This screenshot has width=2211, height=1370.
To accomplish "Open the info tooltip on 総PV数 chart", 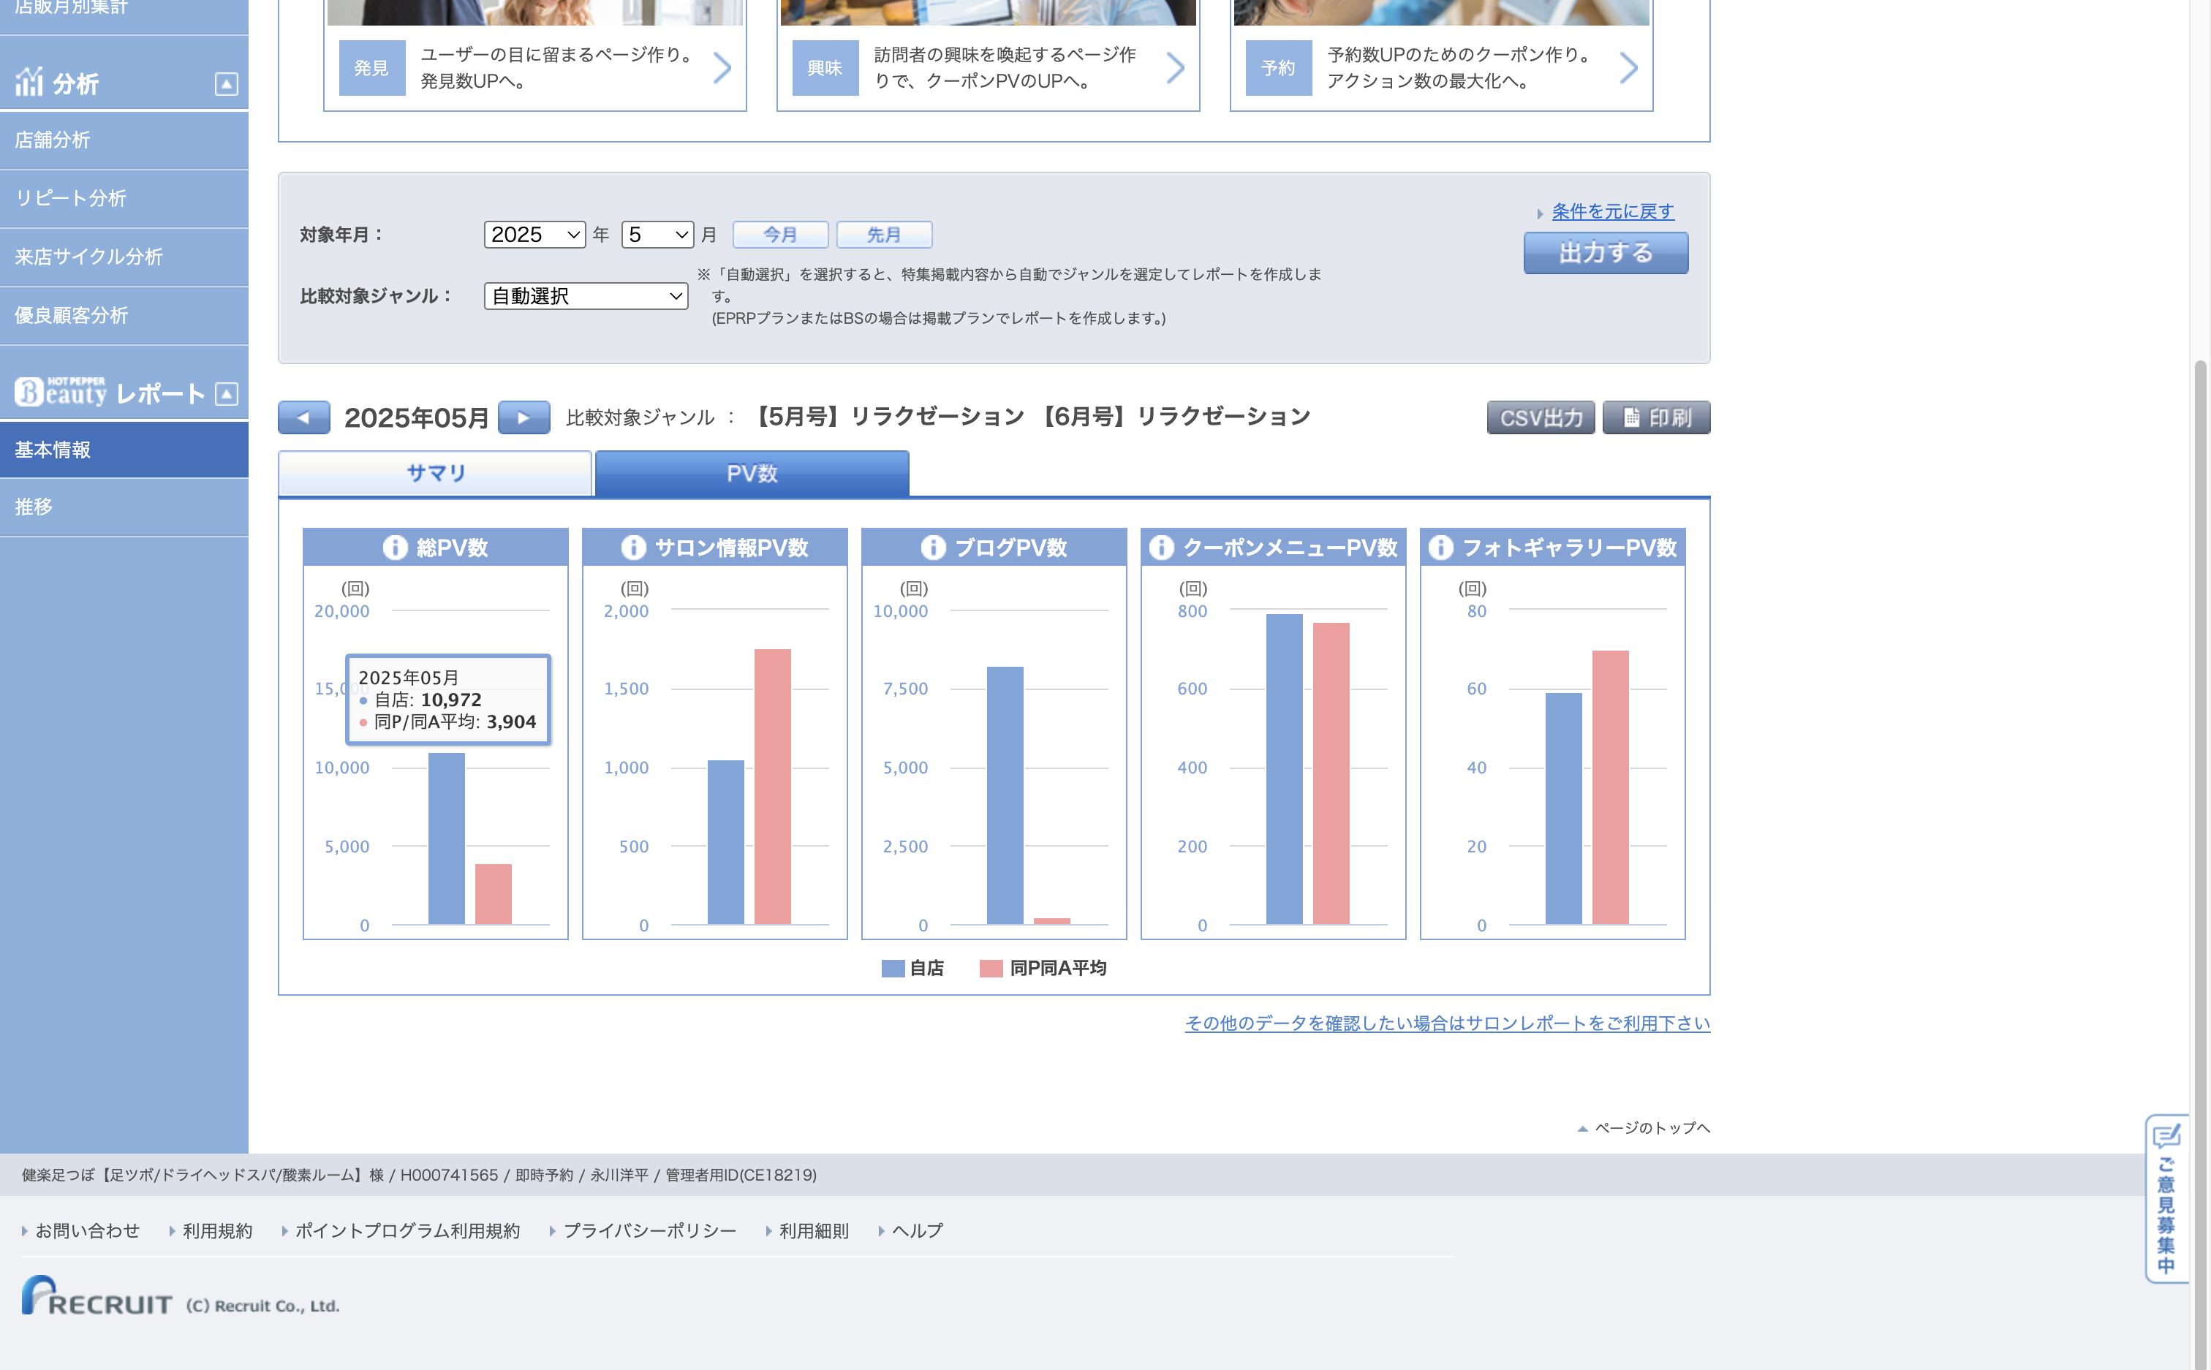I will 395,548.
